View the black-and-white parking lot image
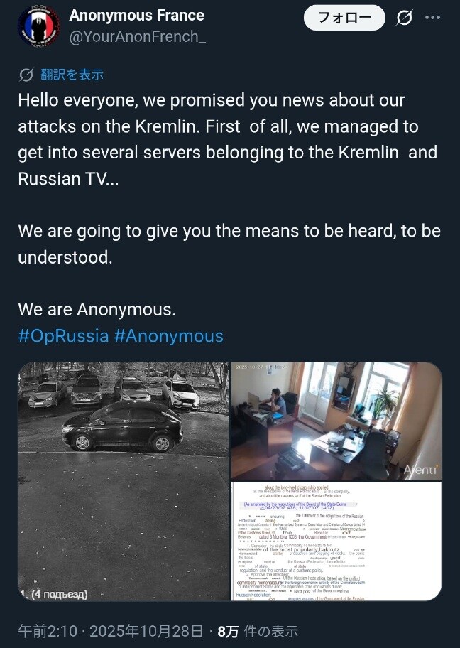460x648 pixels. pos(124,481)
